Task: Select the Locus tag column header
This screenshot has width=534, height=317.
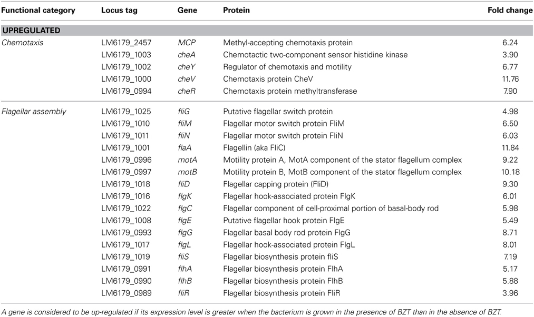Action: coord(119,10)
